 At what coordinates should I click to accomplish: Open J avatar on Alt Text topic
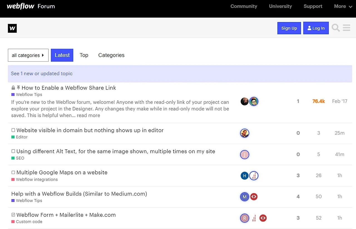[244, 154]
